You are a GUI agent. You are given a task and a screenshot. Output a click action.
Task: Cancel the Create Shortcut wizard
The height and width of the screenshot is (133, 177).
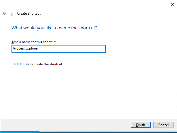[x=163, y=125]
